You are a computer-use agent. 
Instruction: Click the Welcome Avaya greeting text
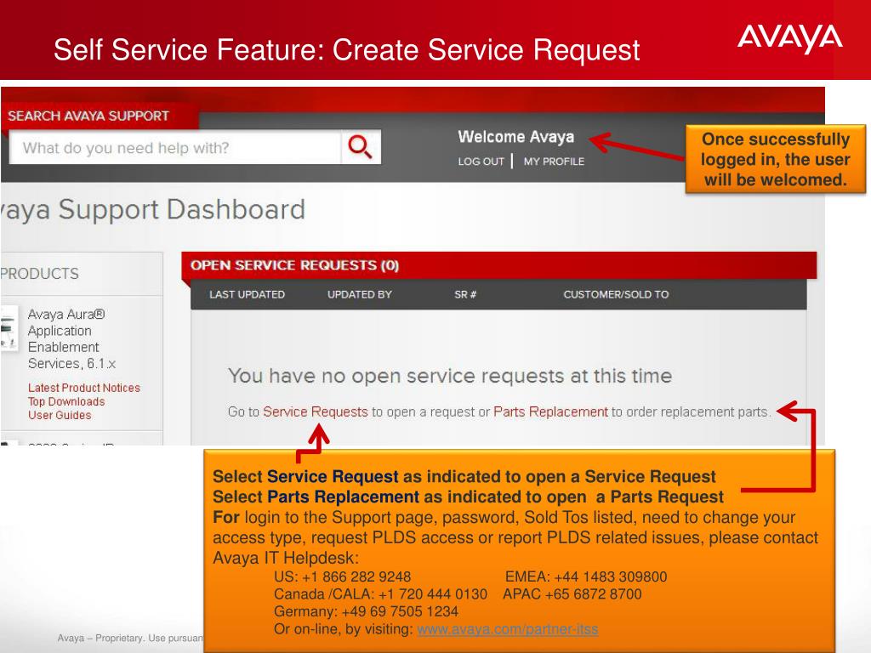516,137
